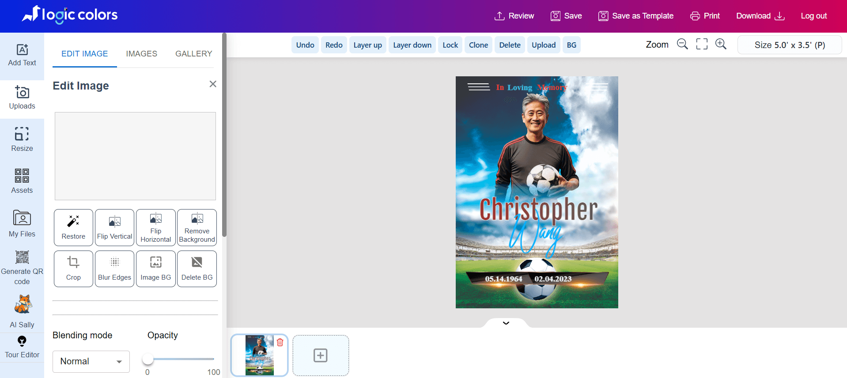The image size is (847, 378).
Task: Click the Opacity slider handle
Action: coord(148,359)
